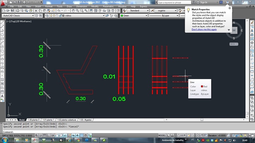
Task: Open Google Chrome from the taskbar
Action: (x=78, y=140)
